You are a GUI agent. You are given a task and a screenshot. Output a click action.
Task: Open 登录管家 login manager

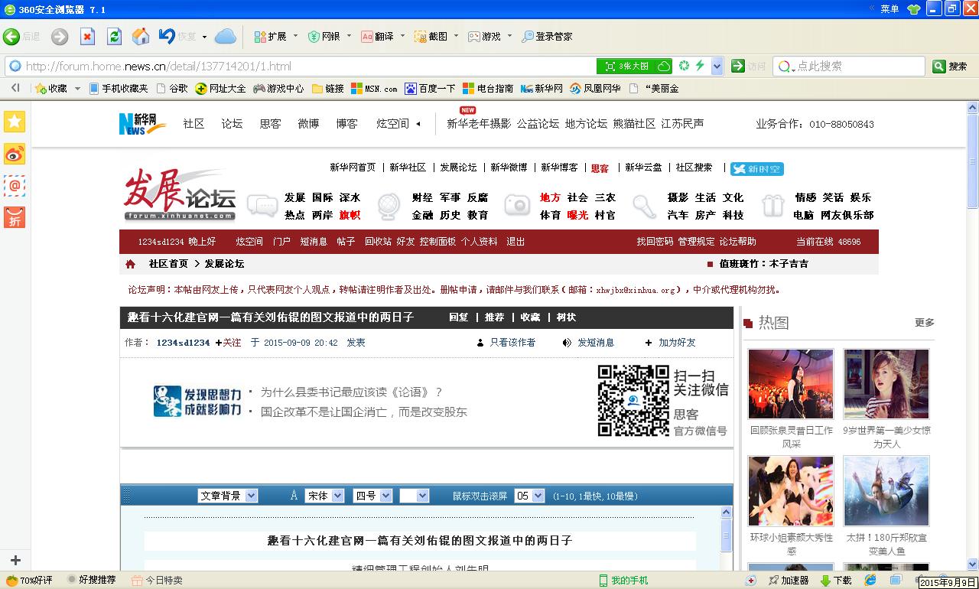point(547,36)
